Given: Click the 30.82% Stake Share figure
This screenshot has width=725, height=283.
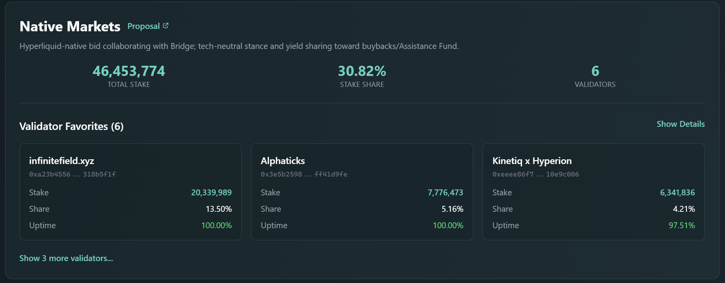Looking at the screenshot, I should click(362, 71).
